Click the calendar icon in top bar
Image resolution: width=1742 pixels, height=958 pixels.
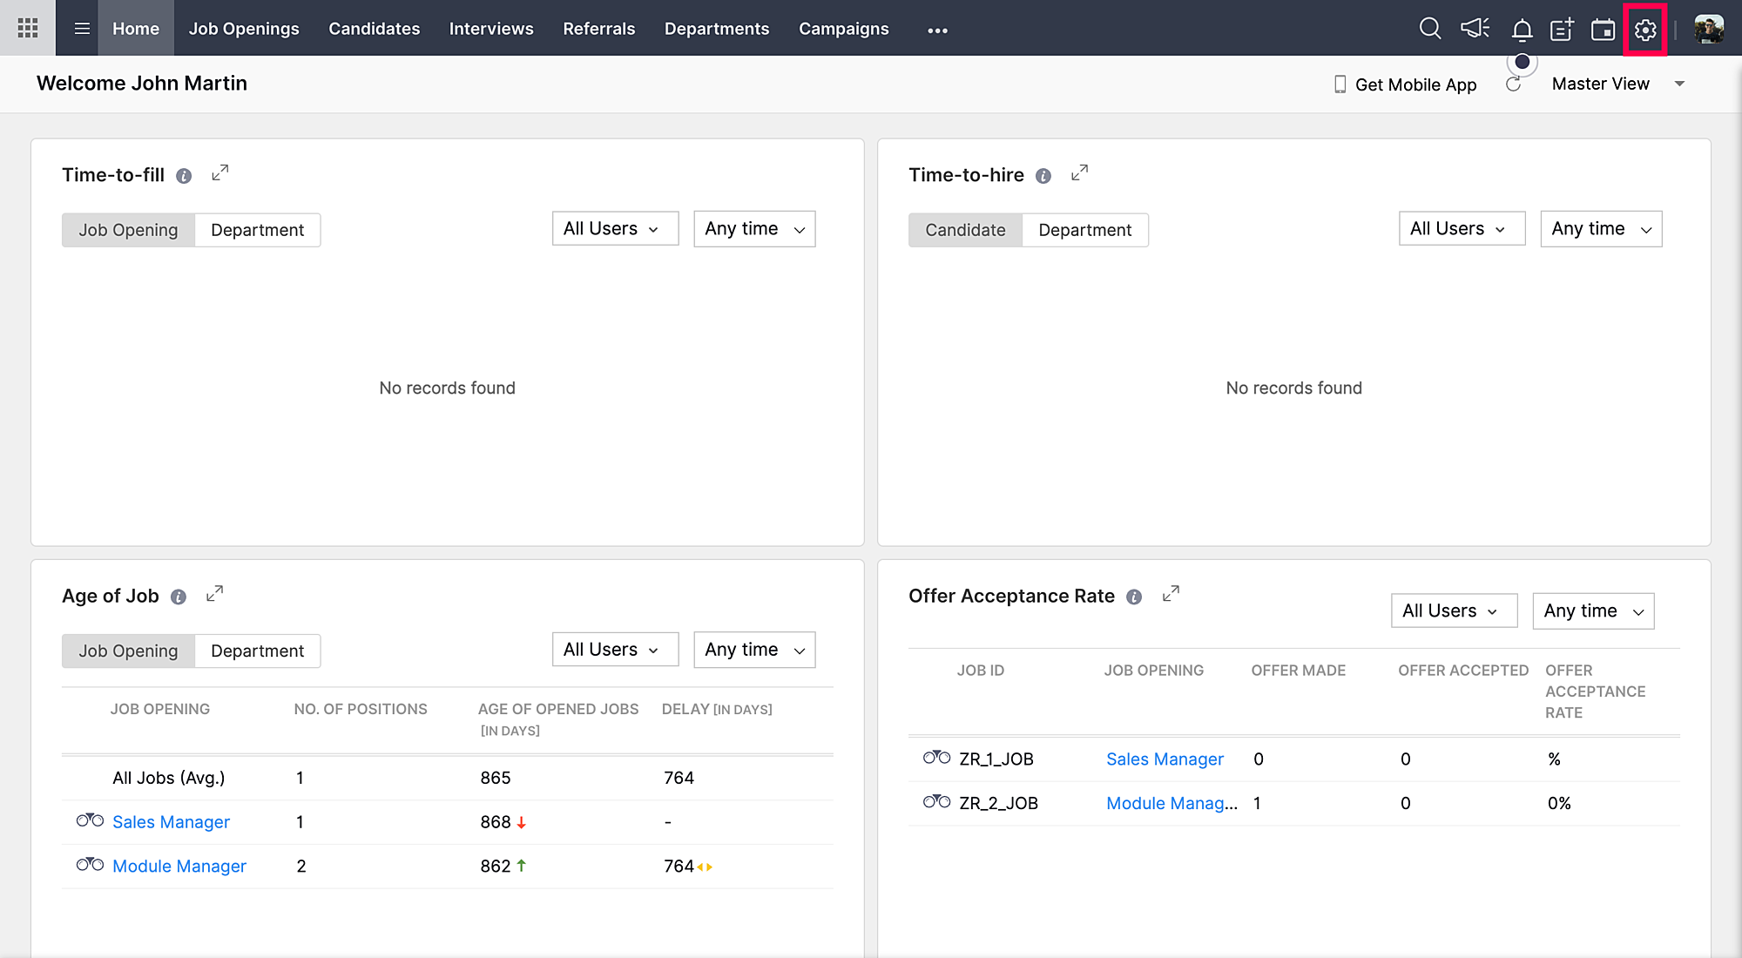pos(1603,30)
